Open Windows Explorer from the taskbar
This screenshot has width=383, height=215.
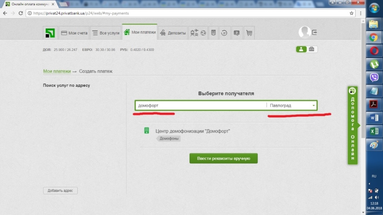point(374,24)
